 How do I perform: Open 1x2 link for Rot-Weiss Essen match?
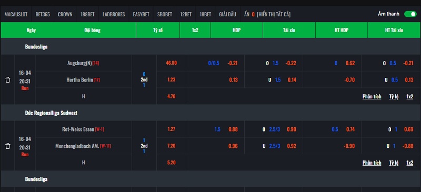(410, 163)
